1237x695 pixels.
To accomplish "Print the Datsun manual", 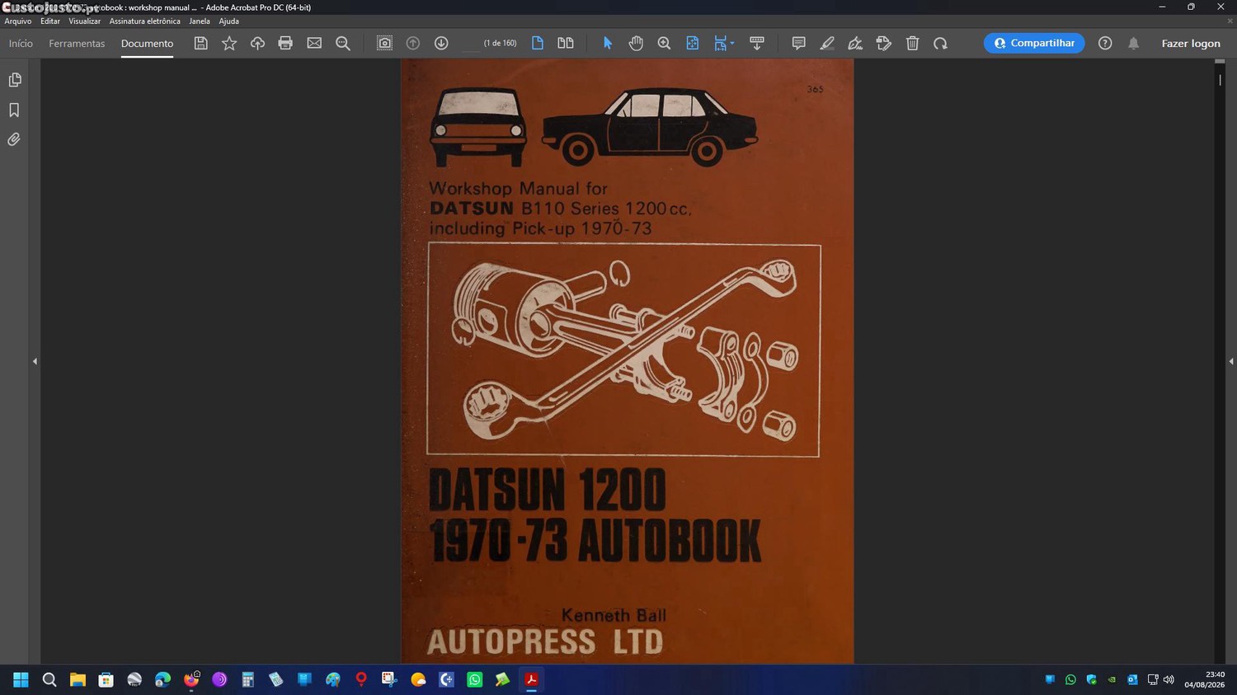I will coord(285,43).
